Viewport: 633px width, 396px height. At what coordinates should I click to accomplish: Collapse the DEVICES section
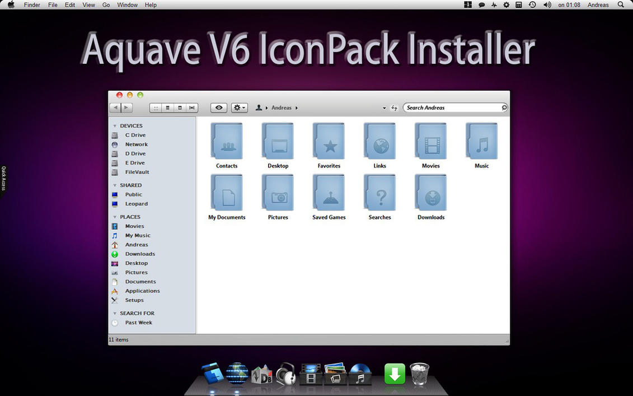click(x=115, y=126)
